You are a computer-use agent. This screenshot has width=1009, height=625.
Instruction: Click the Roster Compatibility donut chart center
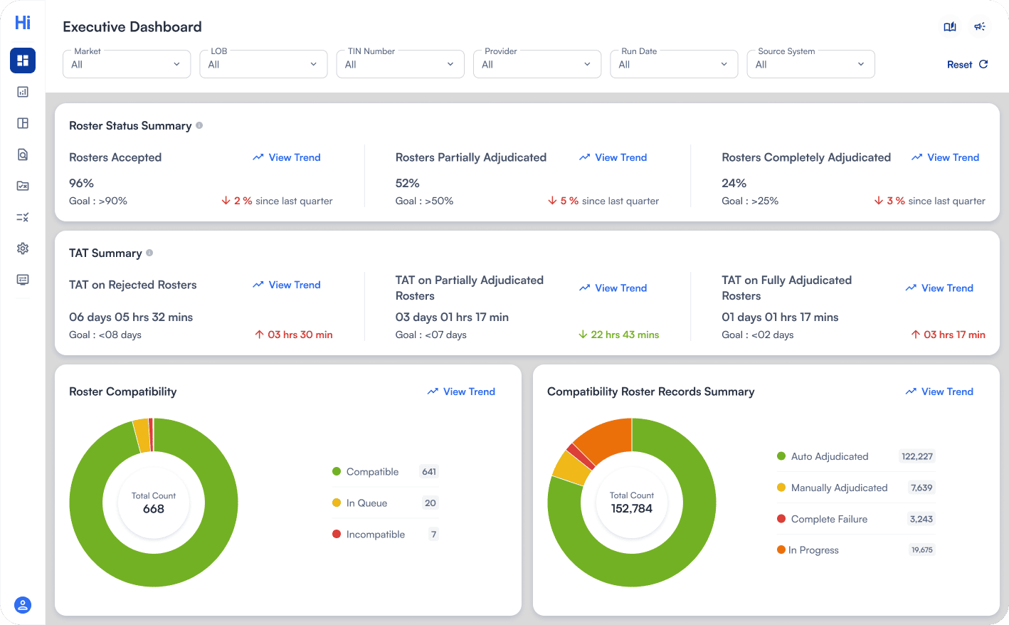pos(154,503)
